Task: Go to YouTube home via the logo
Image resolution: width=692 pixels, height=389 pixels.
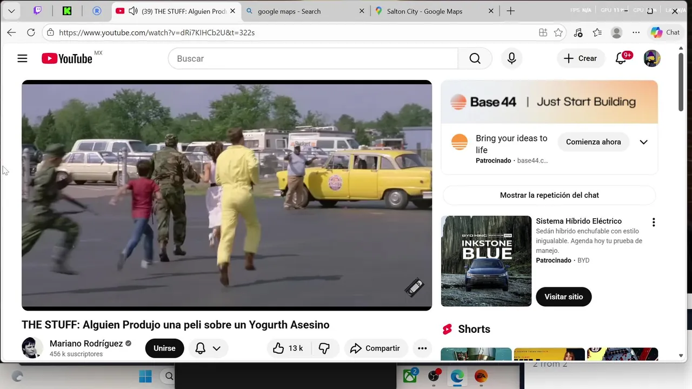Action: point(67,58)
